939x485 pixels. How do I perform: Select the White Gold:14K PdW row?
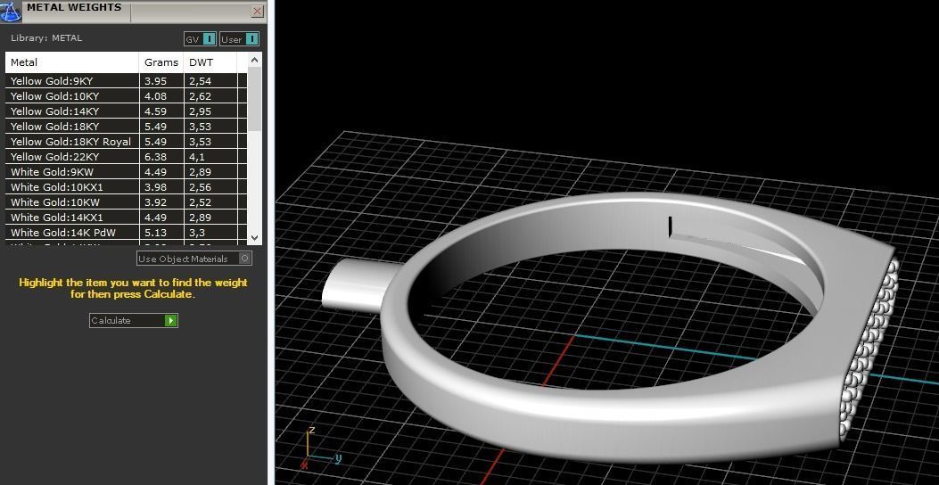click(127, 233)
